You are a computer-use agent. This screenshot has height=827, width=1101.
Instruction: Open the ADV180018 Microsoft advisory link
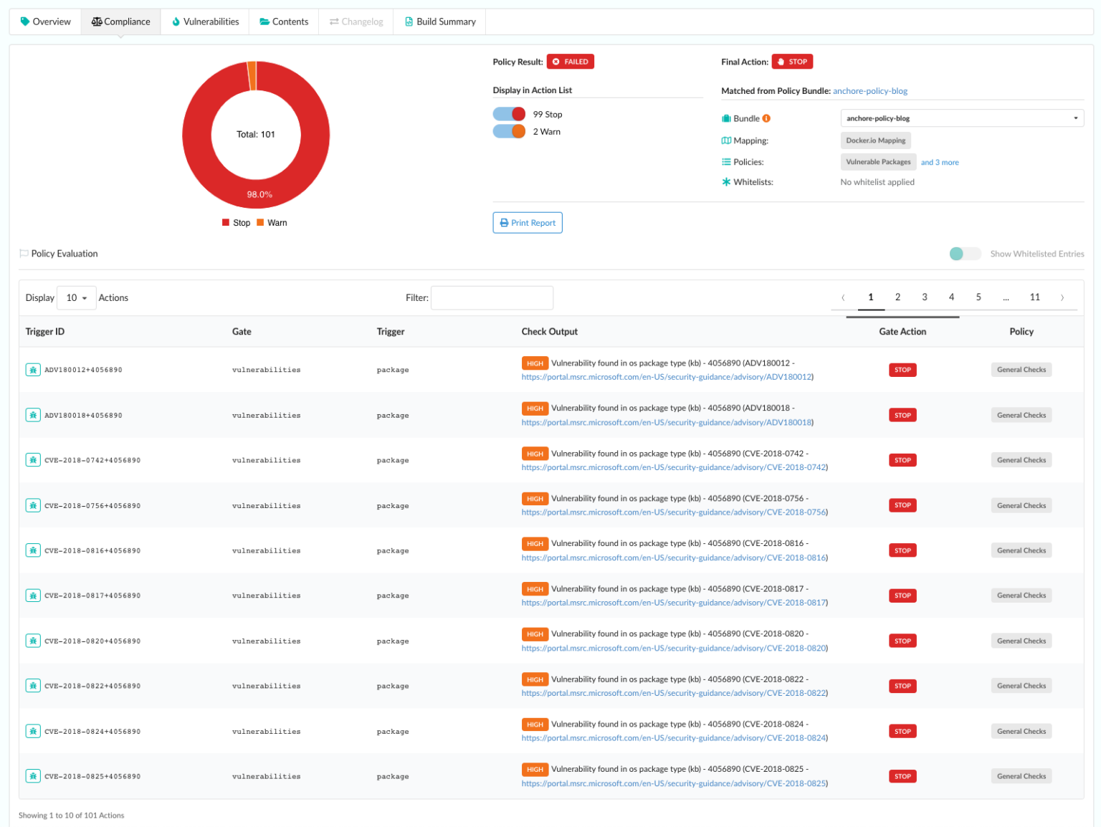(x=666, y=422)
